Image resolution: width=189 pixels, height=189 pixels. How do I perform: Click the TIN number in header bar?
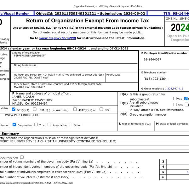[x=176, y=14]
